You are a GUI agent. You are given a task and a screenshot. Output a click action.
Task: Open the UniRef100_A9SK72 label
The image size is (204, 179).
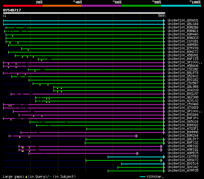[183, 160]
